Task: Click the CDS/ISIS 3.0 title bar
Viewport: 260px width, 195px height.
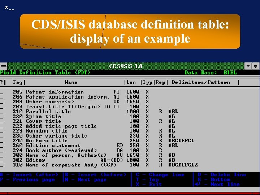Action: (126, 66)
